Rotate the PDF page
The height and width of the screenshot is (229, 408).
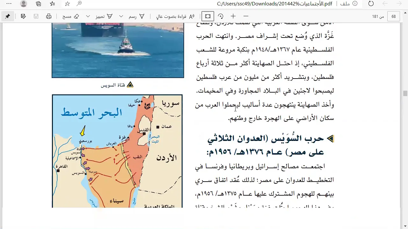(x=221, y=16)
